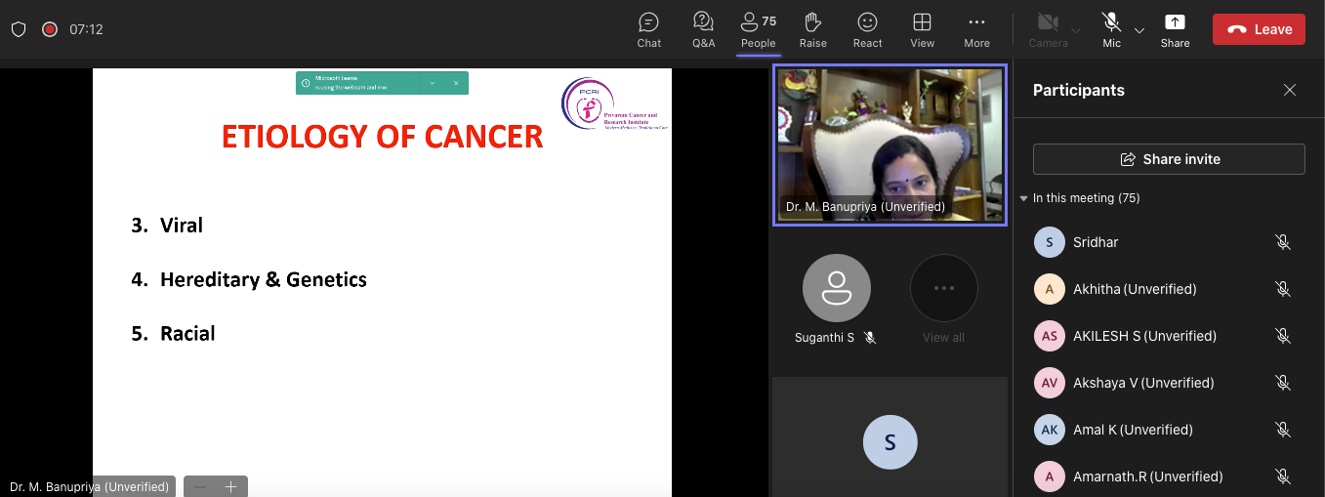
Task: Leave the meeting
Action: [x=1259, y=29]
